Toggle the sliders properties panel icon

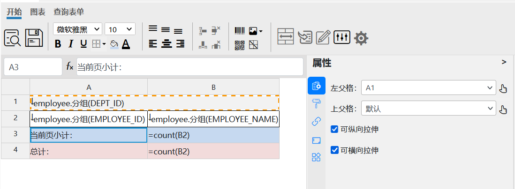[x=342, y=37]
